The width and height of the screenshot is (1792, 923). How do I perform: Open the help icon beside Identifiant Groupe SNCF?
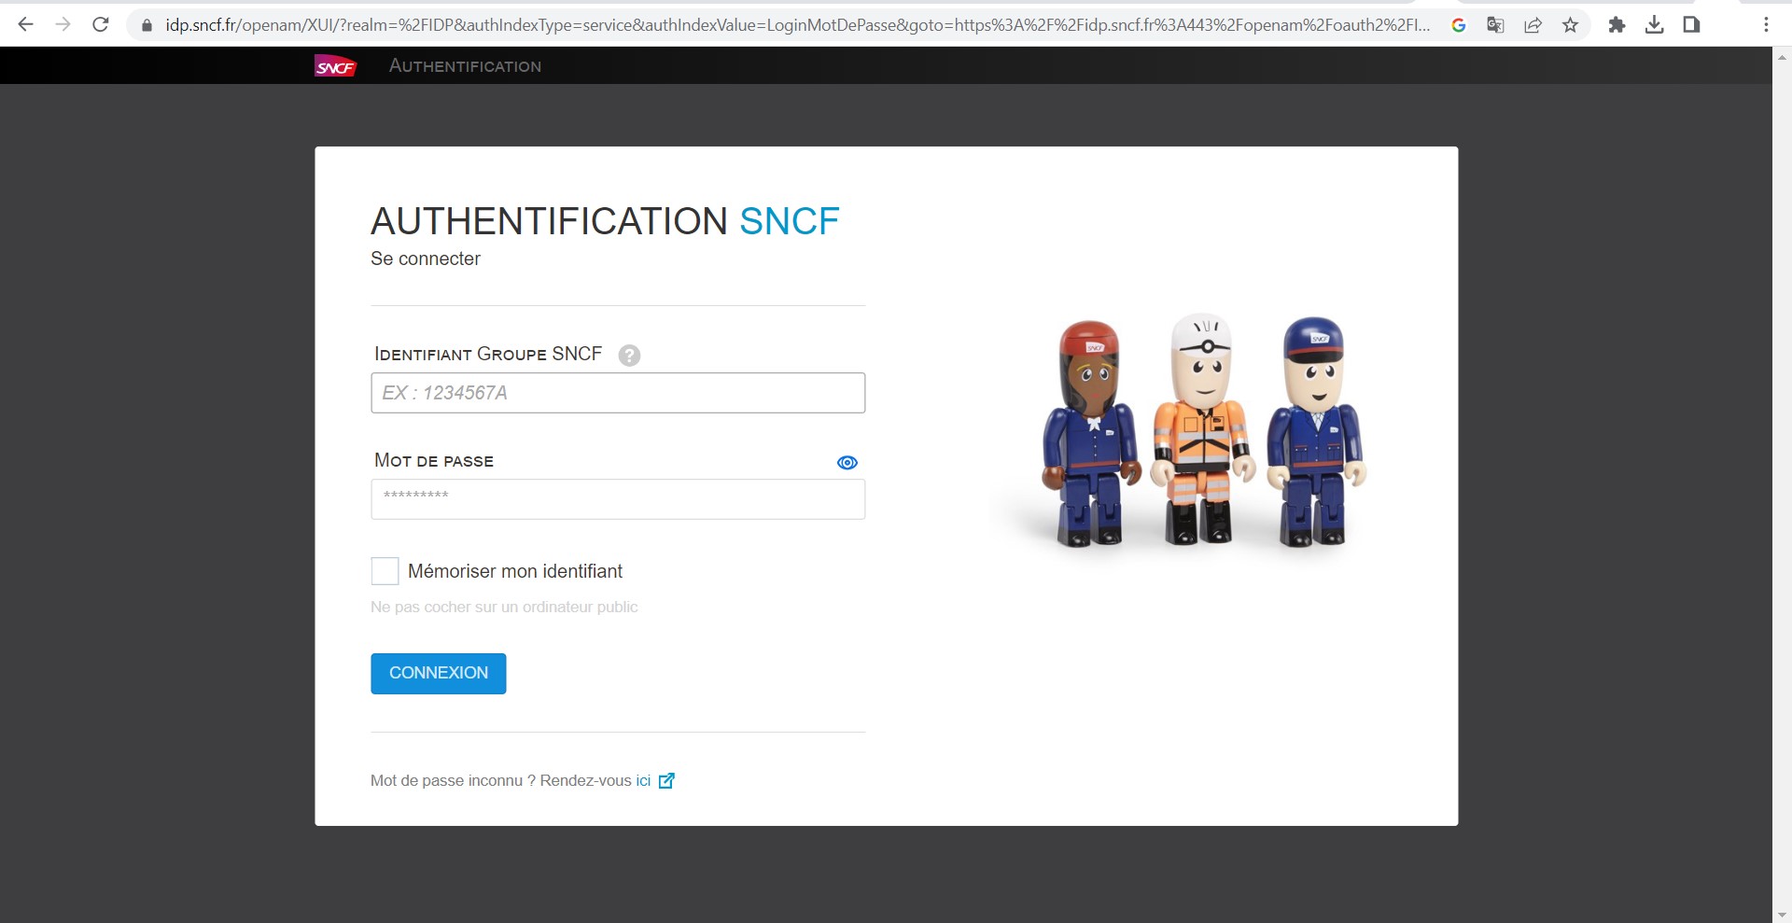coord(629,356)
